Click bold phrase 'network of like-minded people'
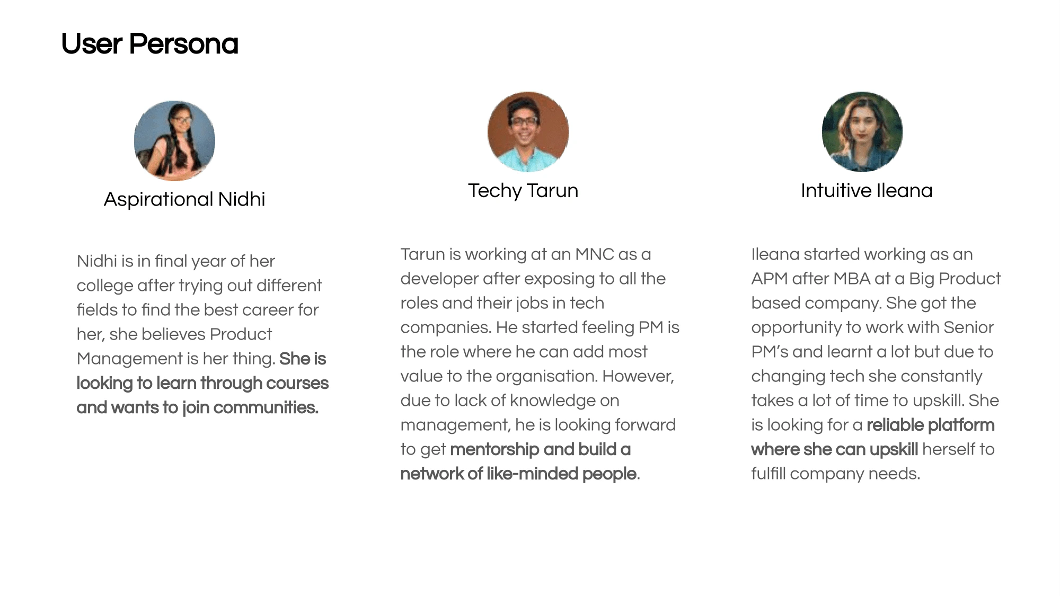Screen dimensions: 1060x596 pyautogui.click(x=518, y=474)
